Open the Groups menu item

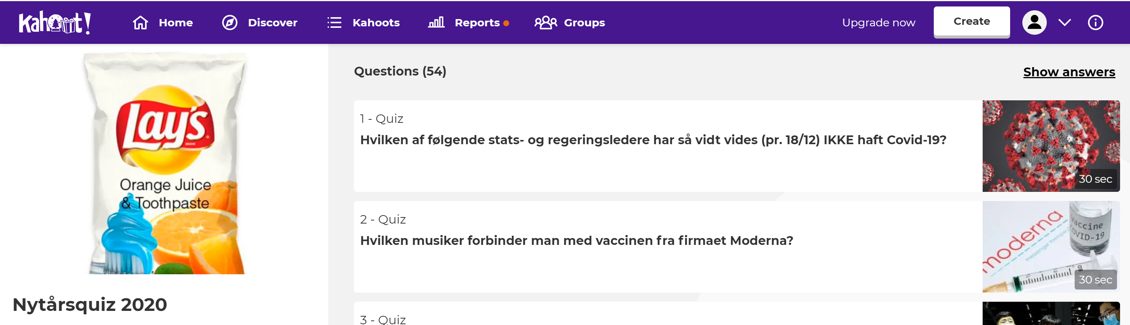tap(569, 23)
